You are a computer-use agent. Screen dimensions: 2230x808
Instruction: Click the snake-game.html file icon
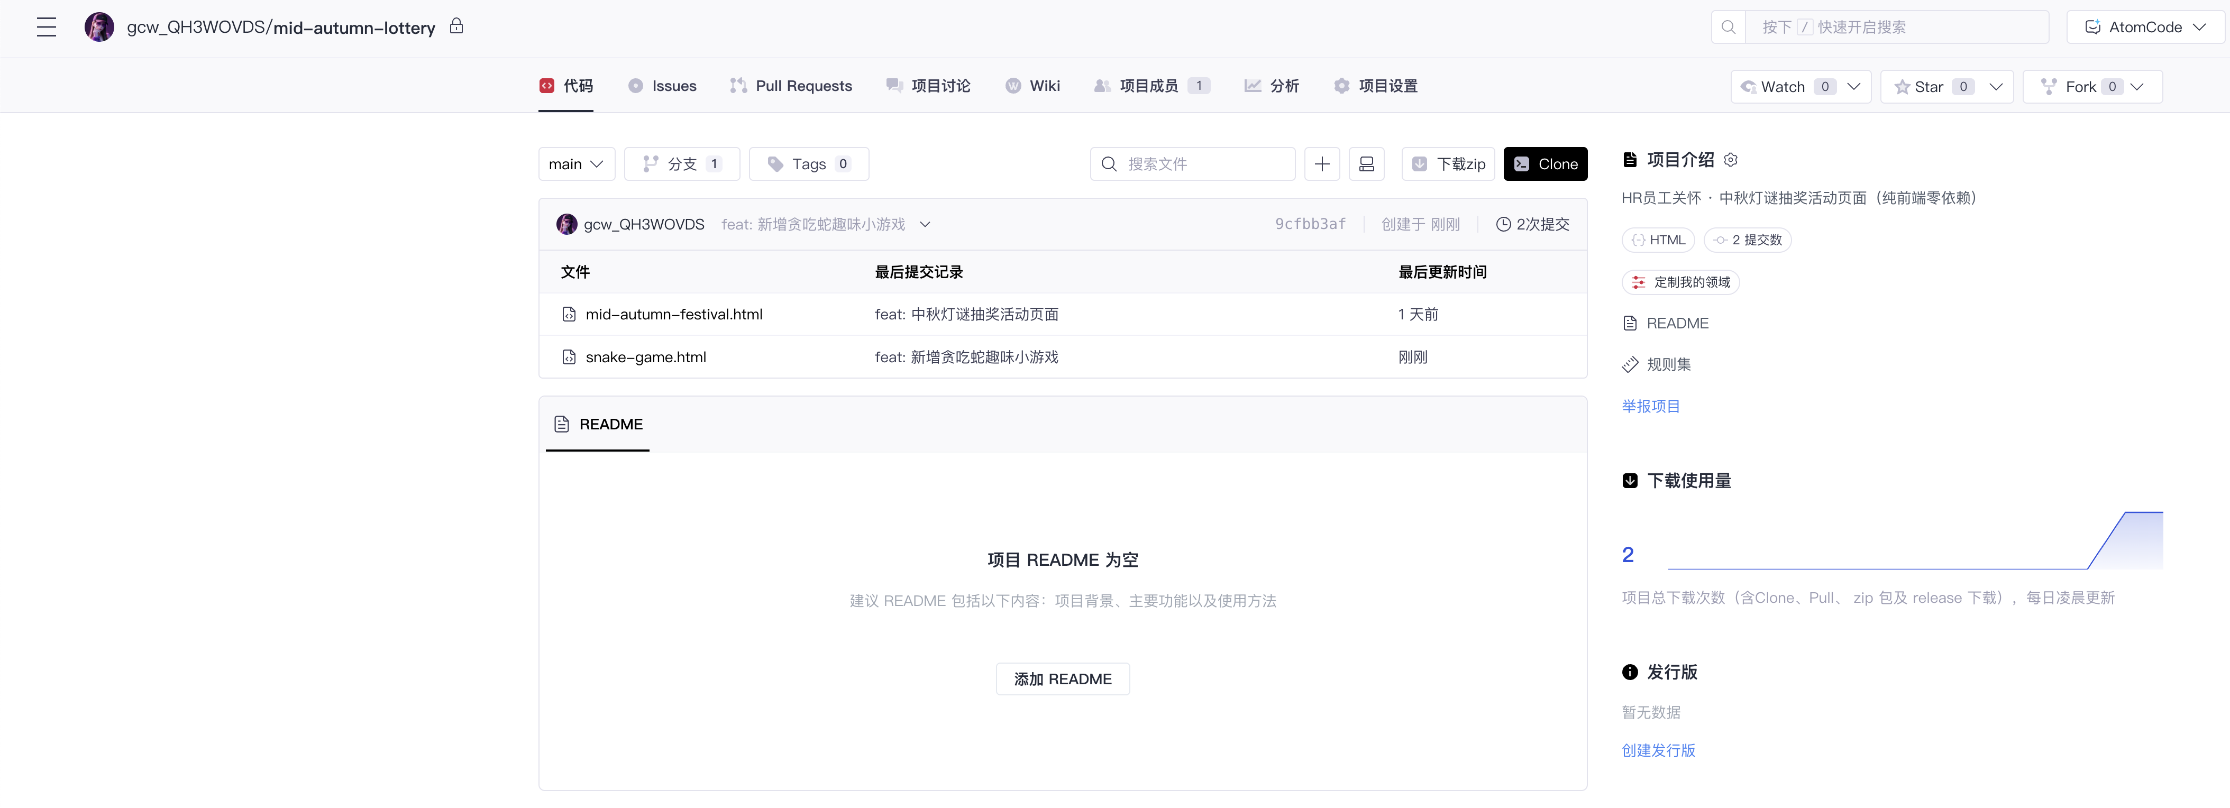coord(569,357)
